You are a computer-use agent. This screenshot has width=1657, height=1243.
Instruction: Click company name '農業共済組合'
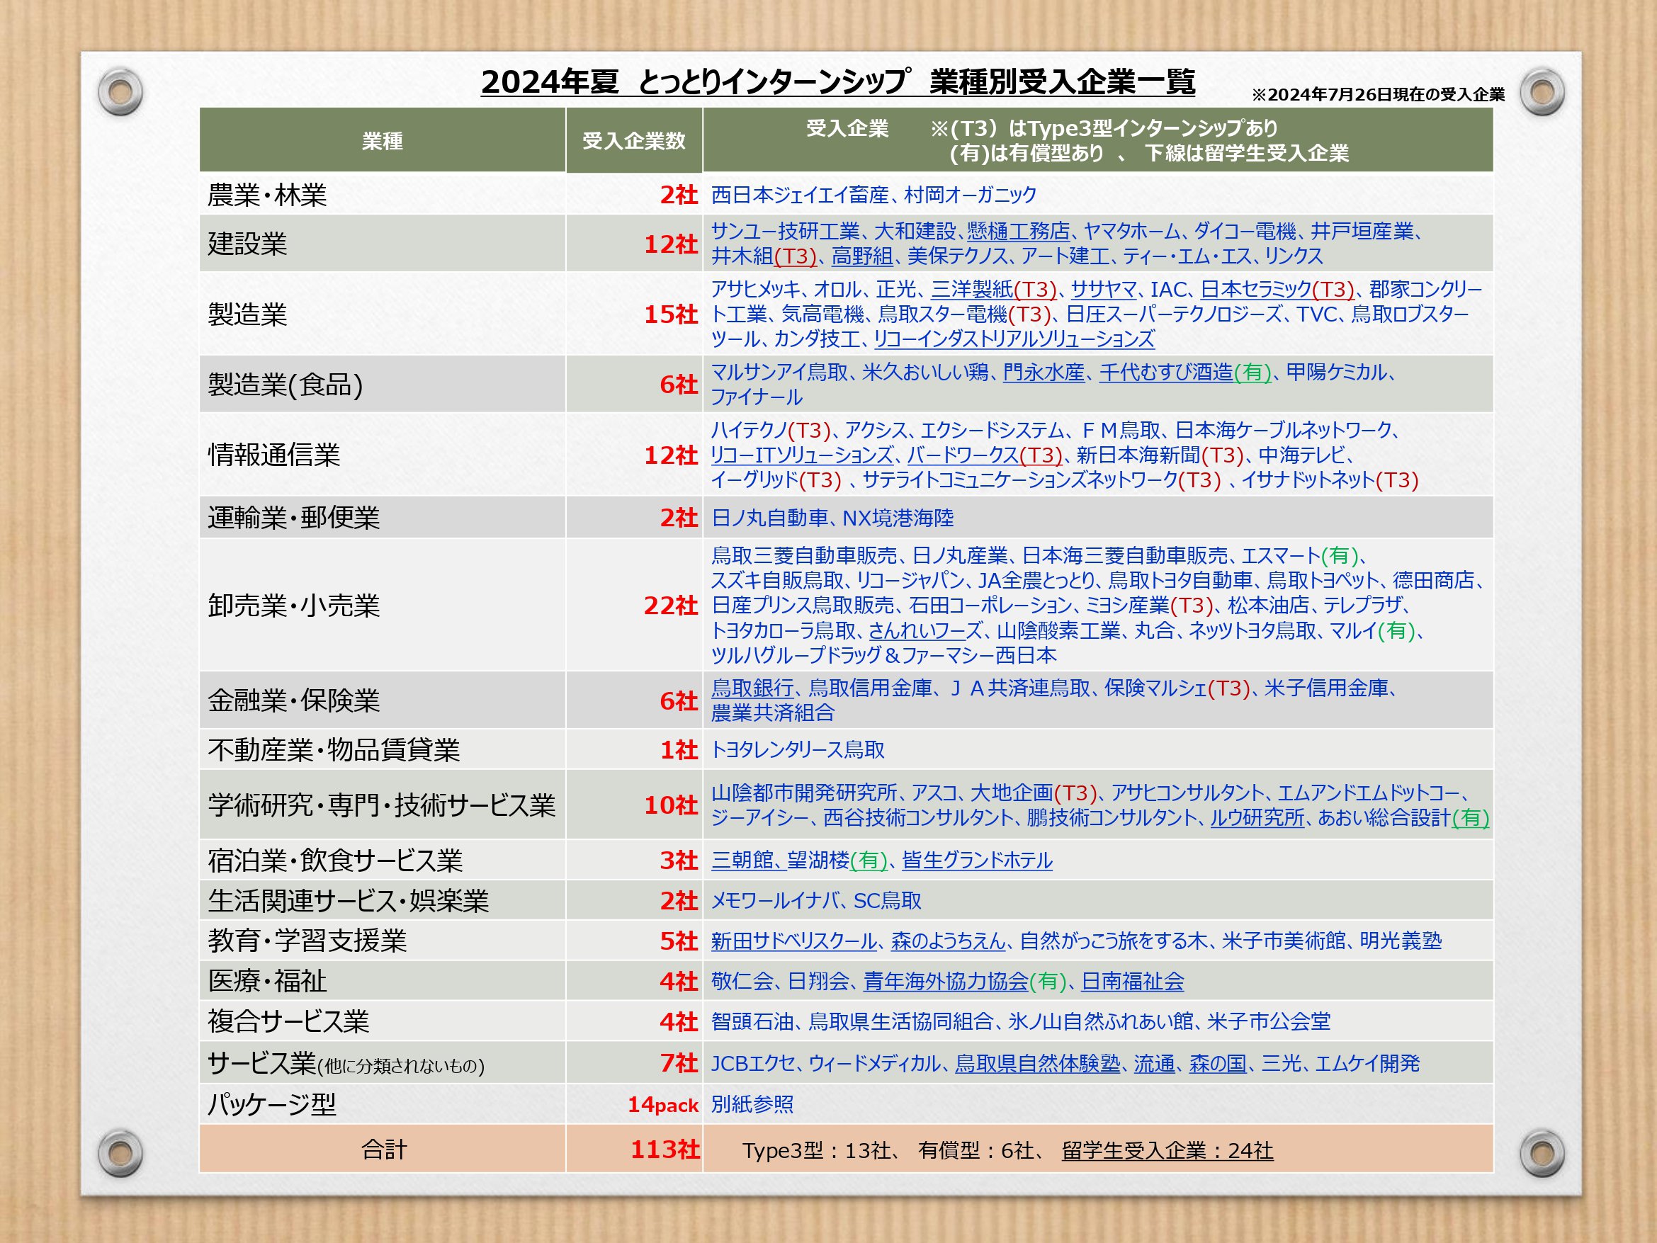coord(773,713)
